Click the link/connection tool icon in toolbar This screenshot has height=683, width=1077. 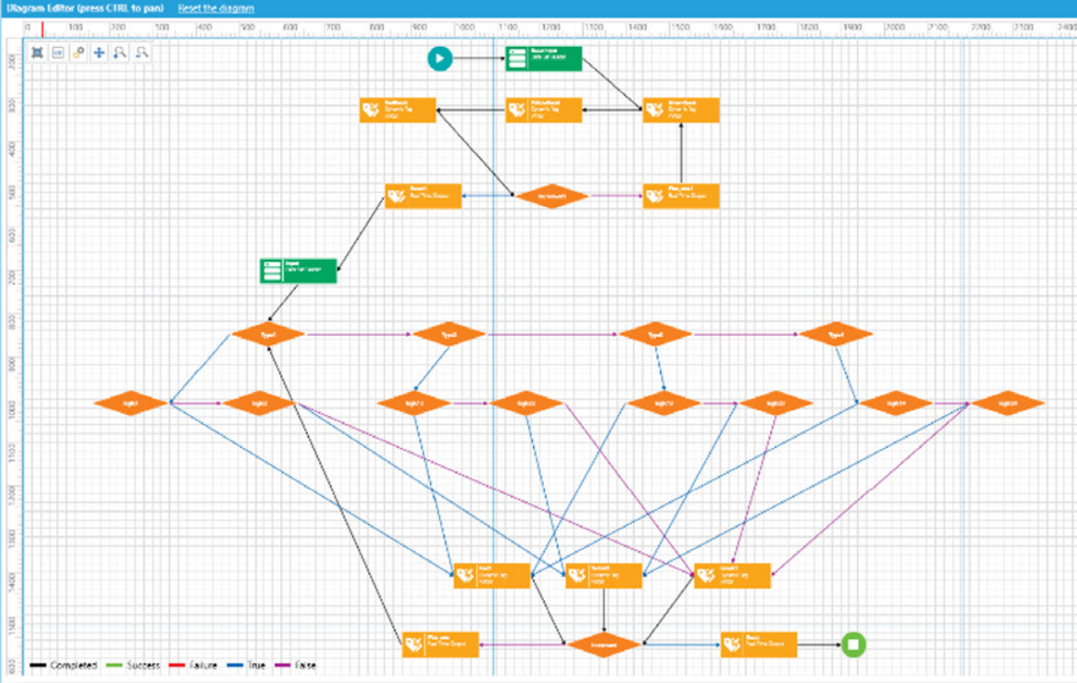click(x=78, y=53)
